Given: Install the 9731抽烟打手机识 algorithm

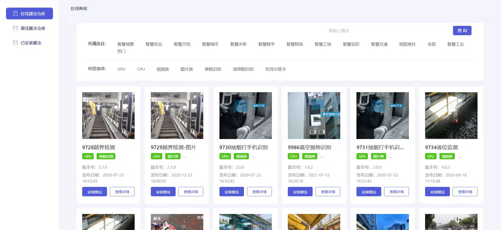Looking at the screenshot, I should point(369,192).
